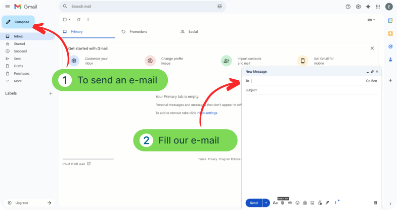This screenshot has width=397, height=210.
Task: Open Contacts side panel
Action: [390, 60]
